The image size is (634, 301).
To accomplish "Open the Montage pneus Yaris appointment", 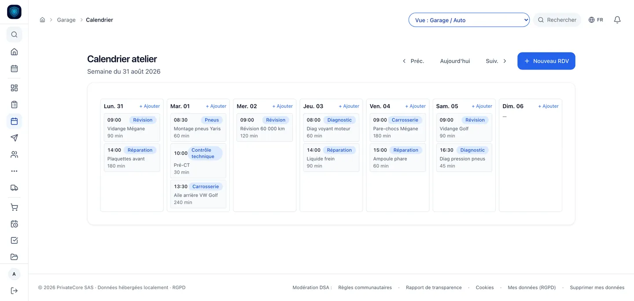I will pyautogui.click(x=198, y=128).
